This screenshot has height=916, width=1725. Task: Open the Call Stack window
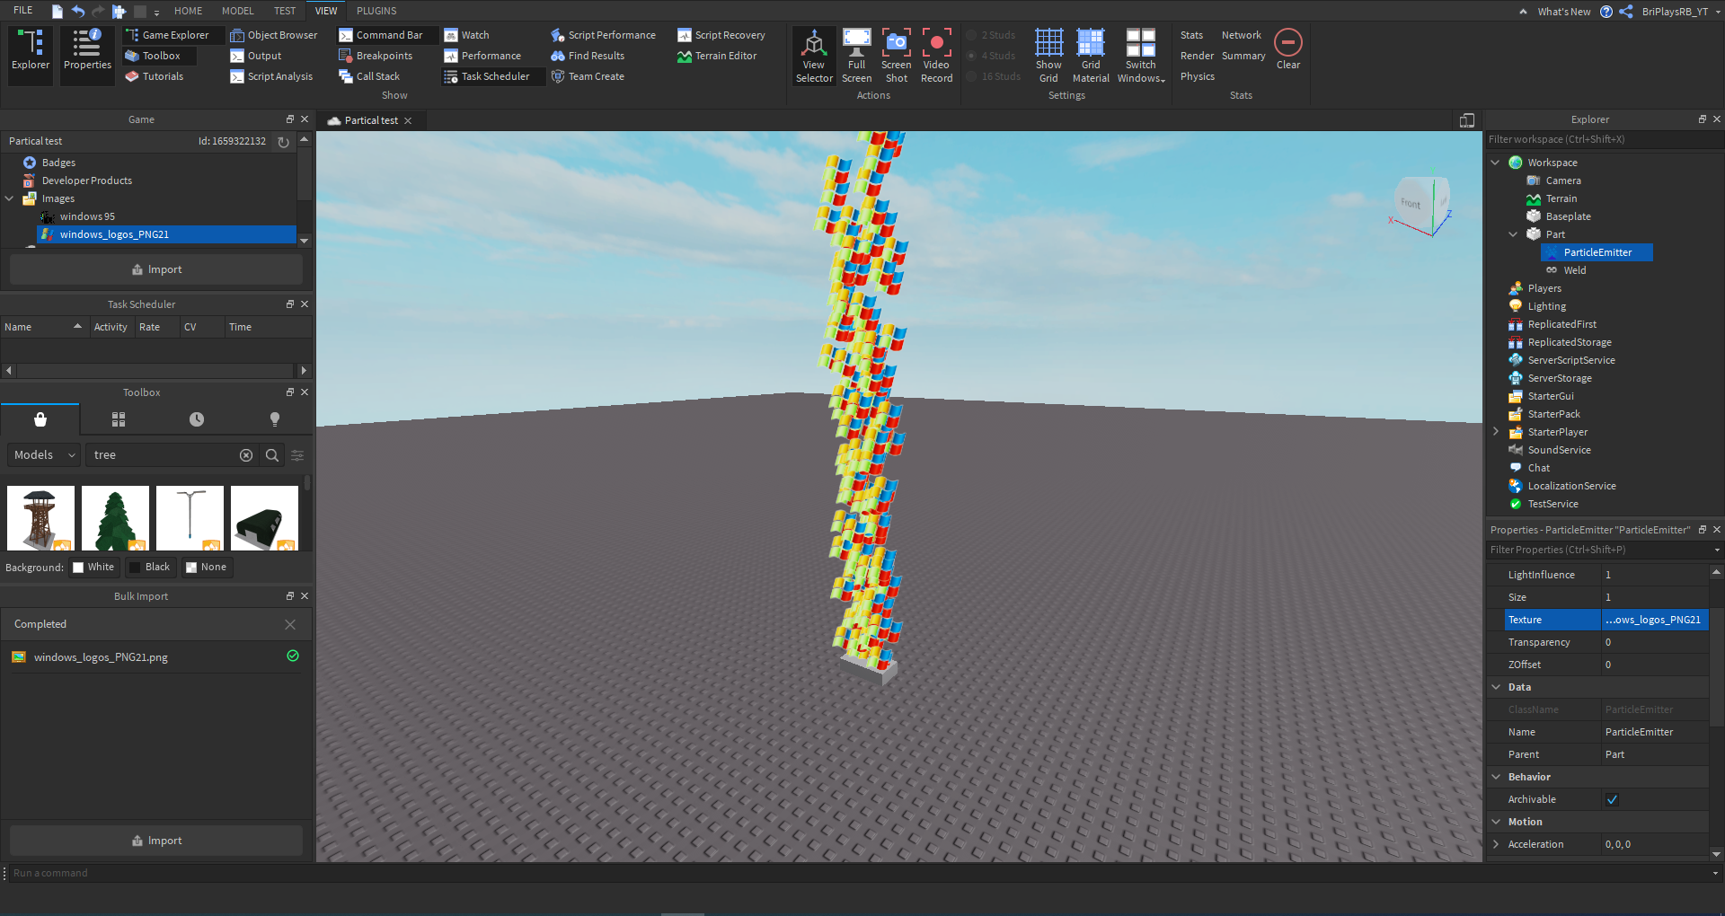click(x=369, y=76)
